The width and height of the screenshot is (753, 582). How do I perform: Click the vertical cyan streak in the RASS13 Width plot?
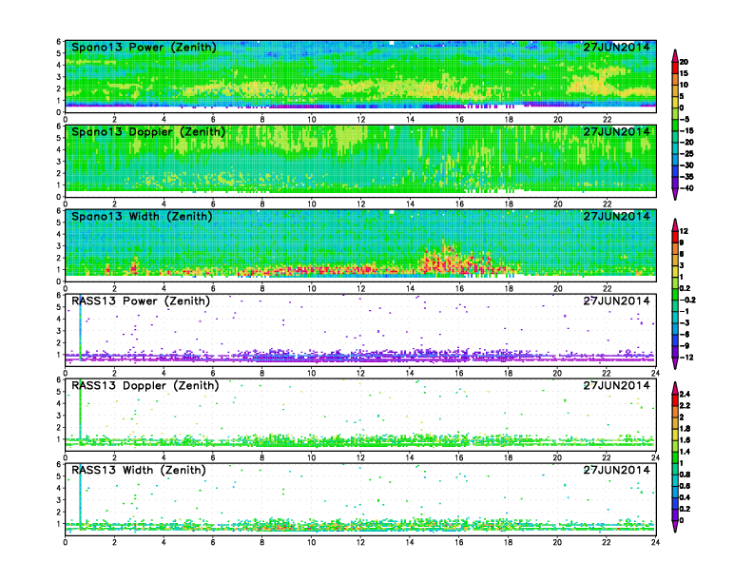click(x=80, y=495)
